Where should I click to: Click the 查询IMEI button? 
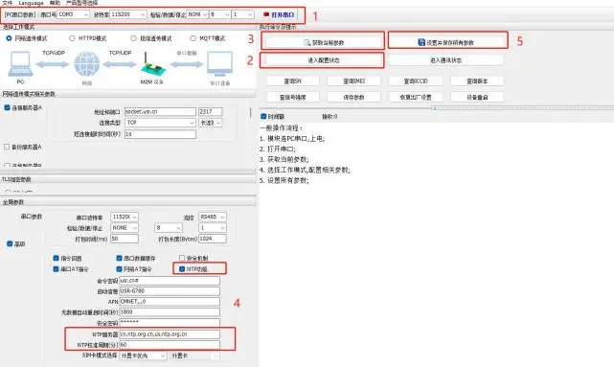tap(354, 81)
